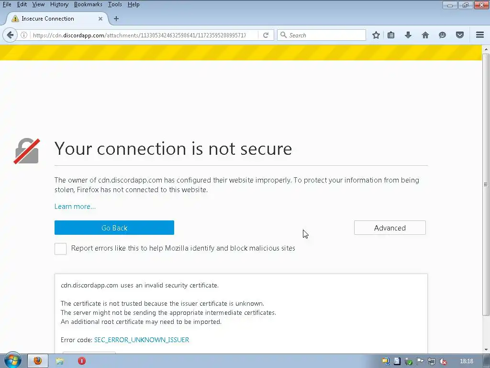Click the Advanced button

click(x=390, y=228)
